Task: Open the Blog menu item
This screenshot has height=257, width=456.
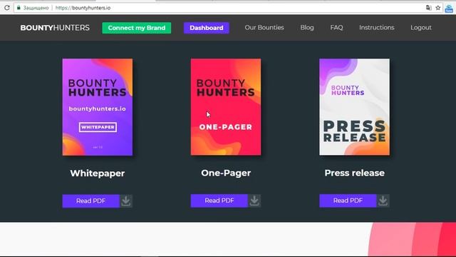Action: pos(307,27)
